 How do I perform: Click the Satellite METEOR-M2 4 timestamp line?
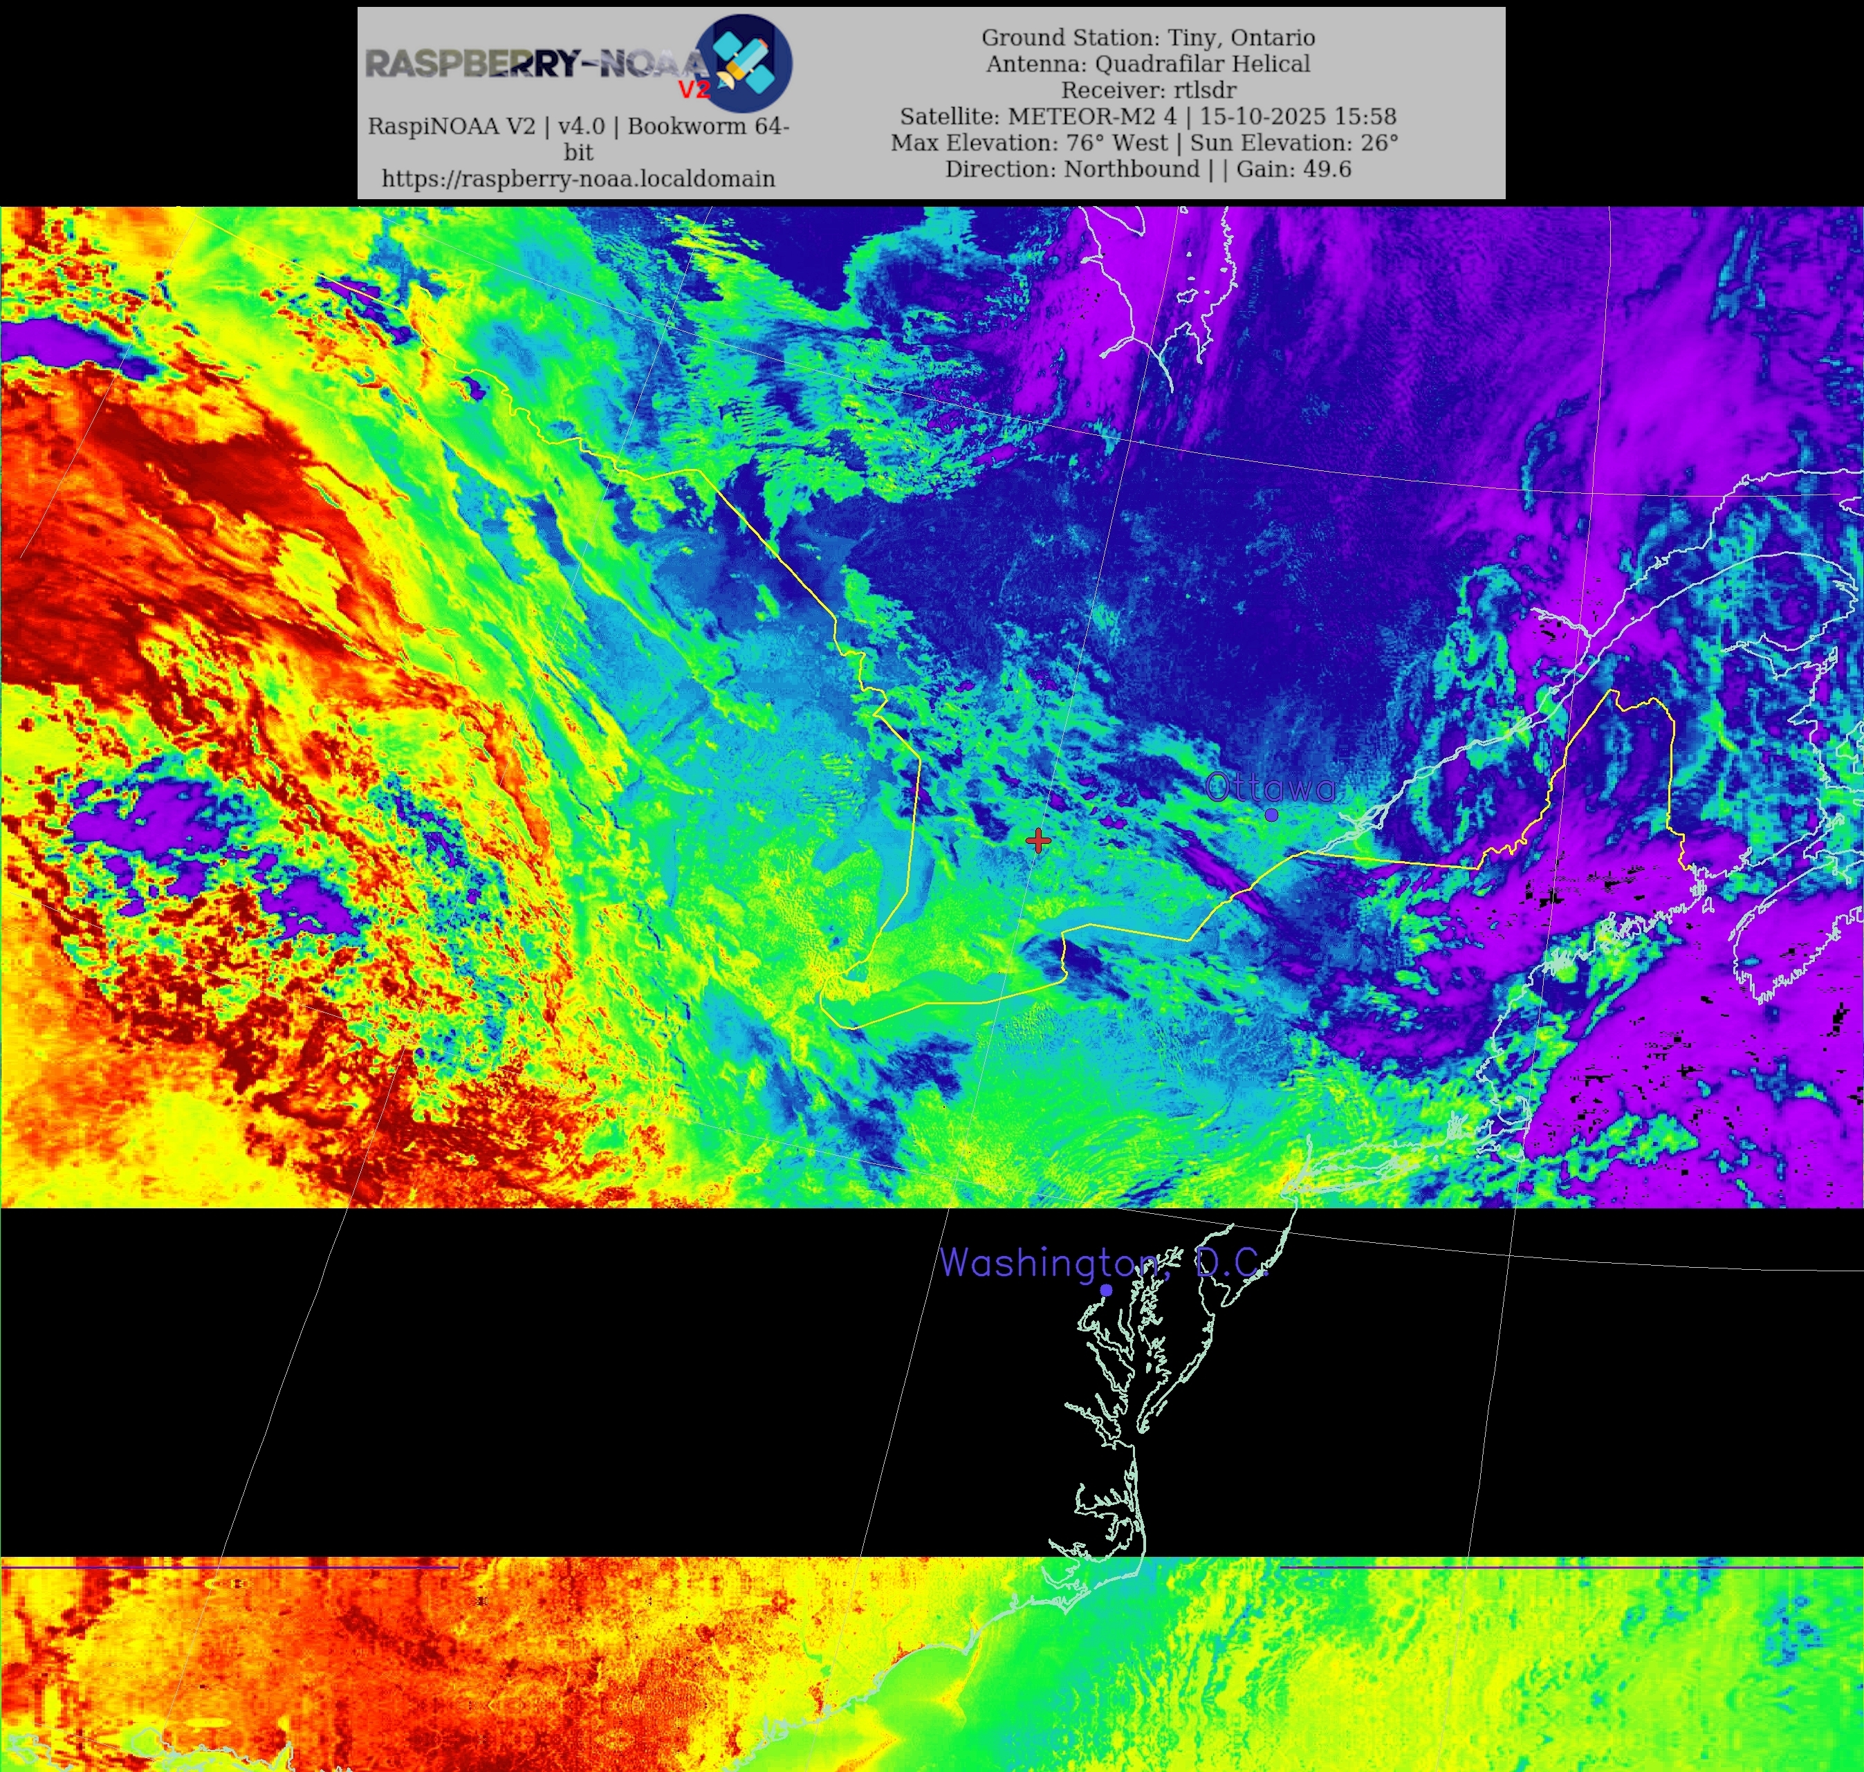[1148, 116]
